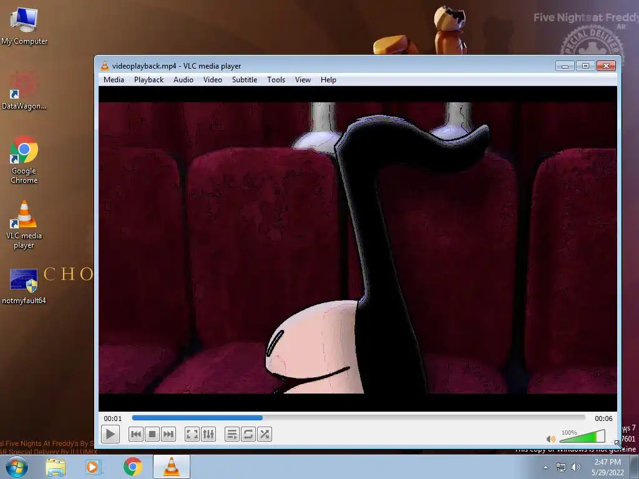
Task: Select DataWagon desktop shortcut
Action: tap(24, 90)
